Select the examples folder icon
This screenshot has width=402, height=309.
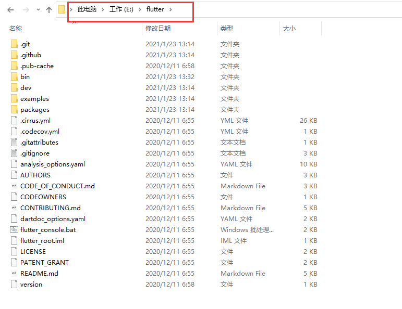point(15,98)
